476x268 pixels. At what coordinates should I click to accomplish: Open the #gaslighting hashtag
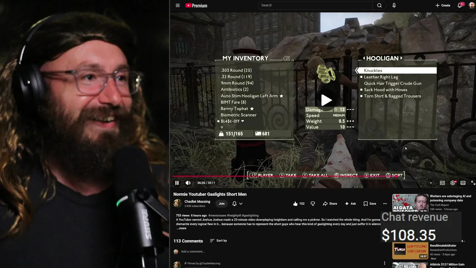(x=250, y=216)
